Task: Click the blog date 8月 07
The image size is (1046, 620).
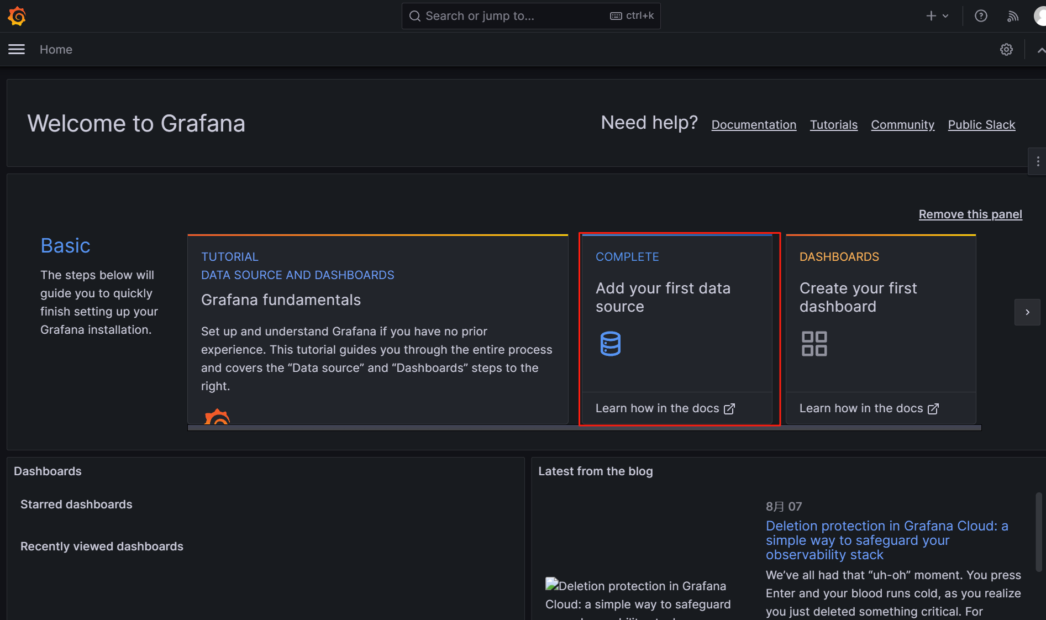Action: coord(784,506)
